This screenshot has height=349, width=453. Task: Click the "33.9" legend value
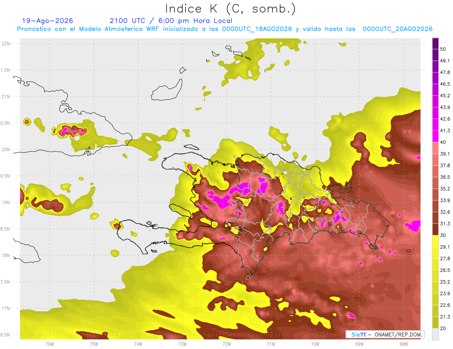(x=445, y=200)
